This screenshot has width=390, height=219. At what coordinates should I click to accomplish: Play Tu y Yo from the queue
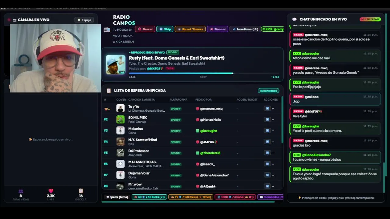pos(267,109)
